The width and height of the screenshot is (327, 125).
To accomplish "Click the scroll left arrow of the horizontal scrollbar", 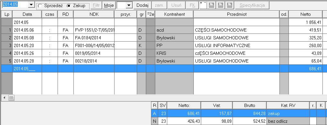I will click(4, 98).
